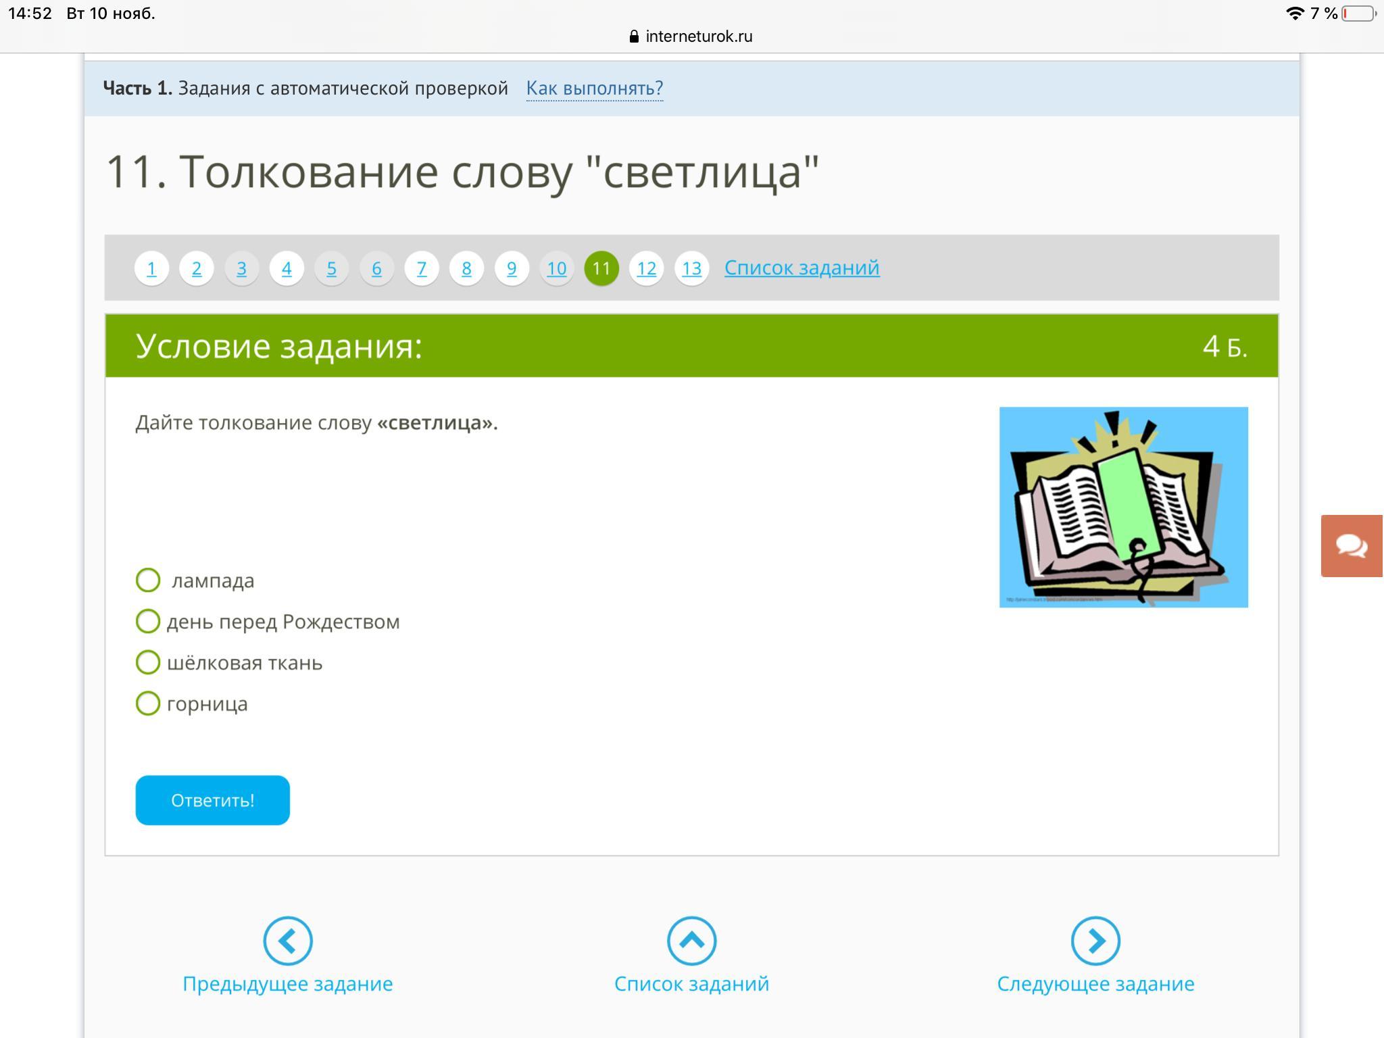Viewport: 1384px width, 1038px height.
Task: Click the previous task left-arrow icon
Action: pos(287,940)
